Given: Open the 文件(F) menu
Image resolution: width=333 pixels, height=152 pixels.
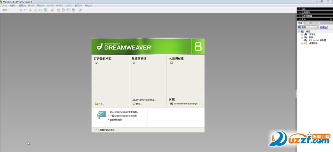Looking at the screenshot, I should tap(3, 6).
